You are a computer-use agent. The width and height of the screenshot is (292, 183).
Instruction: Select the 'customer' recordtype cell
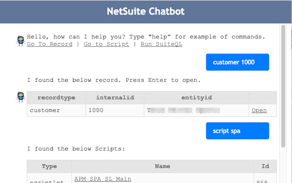tap(57, 110)
